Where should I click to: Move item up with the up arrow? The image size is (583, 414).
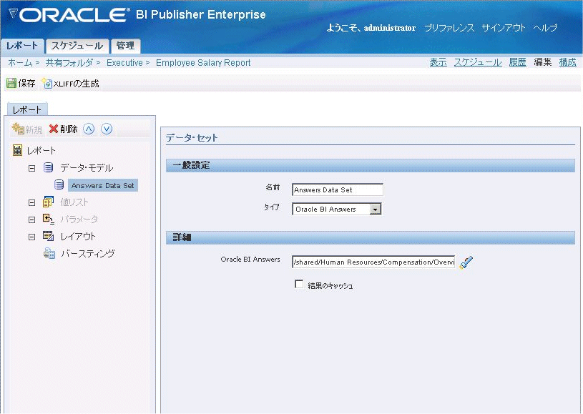[89, 129]
